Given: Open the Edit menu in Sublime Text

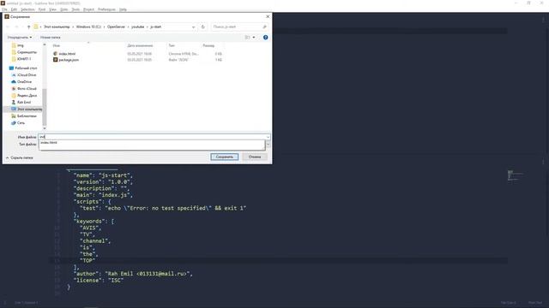Looking at the screenshot, I should tap(14, 9).
